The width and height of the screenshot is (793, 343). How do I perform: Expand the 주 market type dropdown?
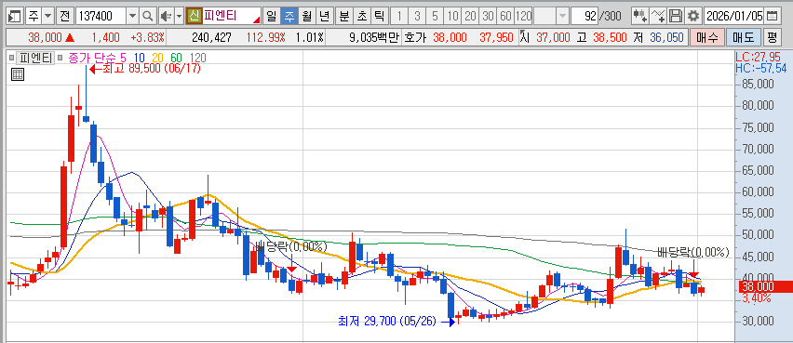pyautogui.click(x=48, y=16)
